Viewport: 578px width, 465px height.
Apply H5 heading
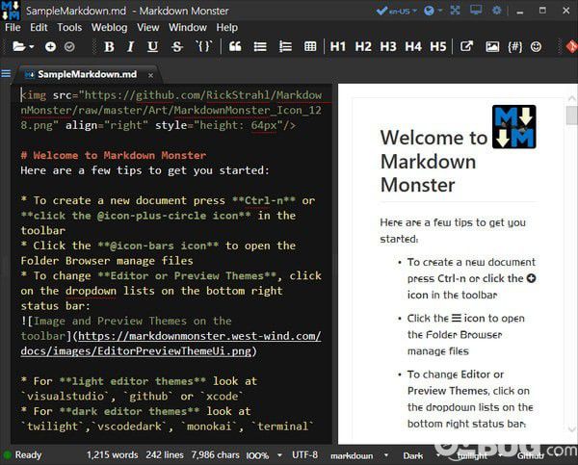(438, 47)
